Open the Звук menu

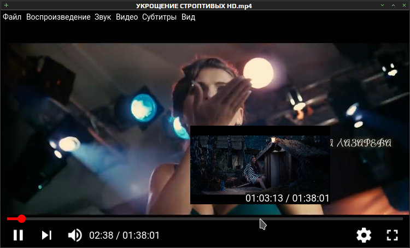103,17
